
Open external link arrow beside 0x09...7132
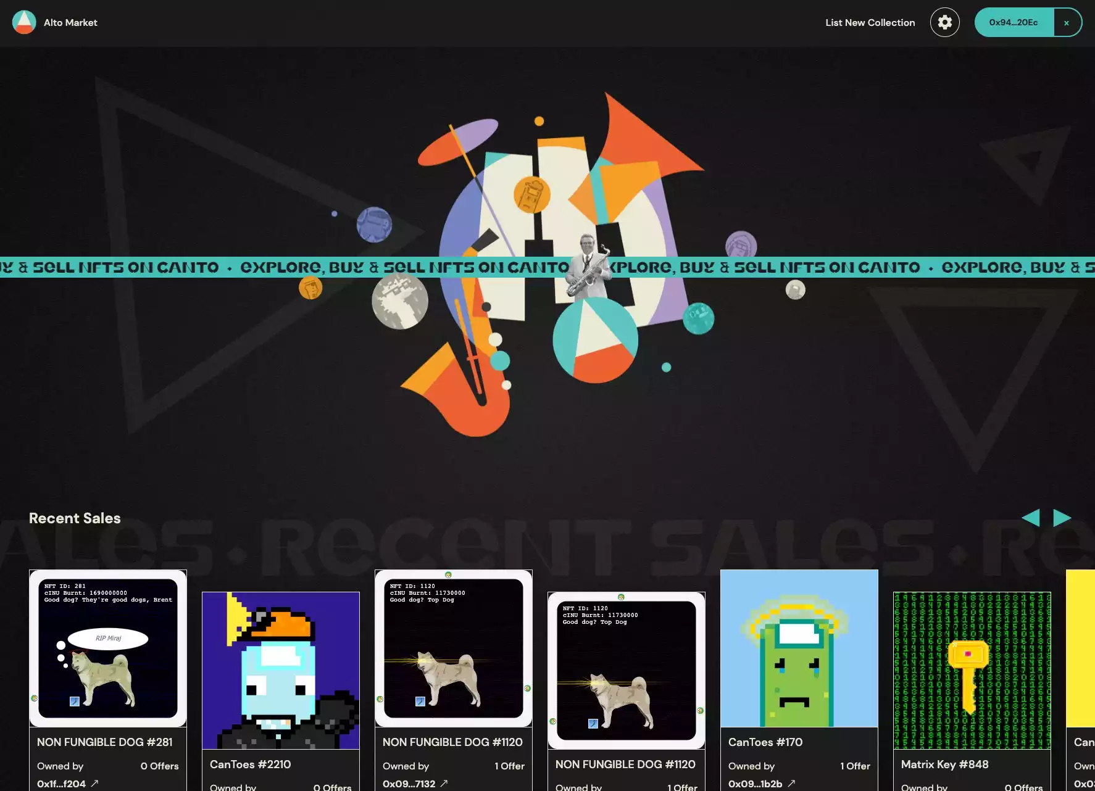click(x=444, y=783)
